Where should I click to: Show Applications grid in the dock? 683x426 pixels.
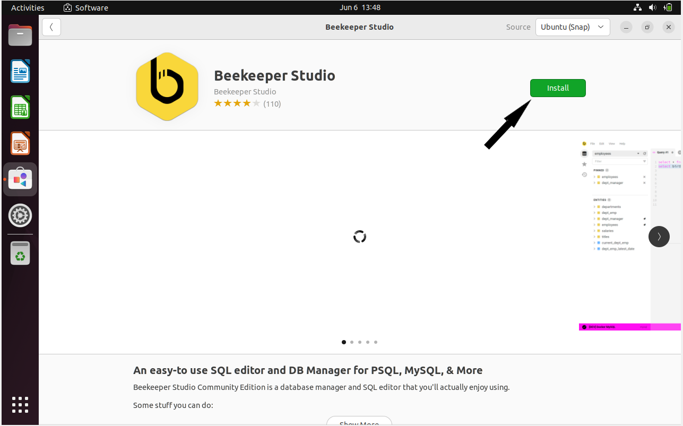20,404
